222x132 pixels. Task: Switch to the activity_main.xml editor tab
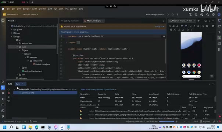70,21
